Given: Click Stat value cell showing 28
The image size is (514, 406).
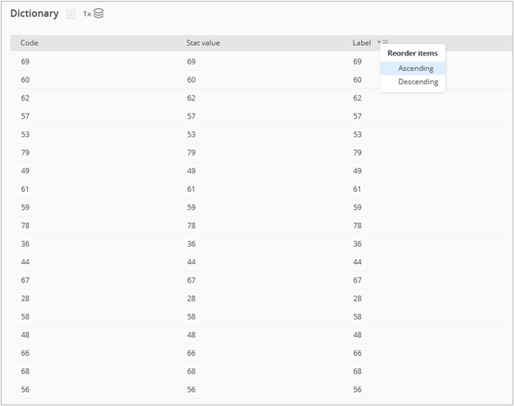Looking at the screenshot, I should click(191, 298).
